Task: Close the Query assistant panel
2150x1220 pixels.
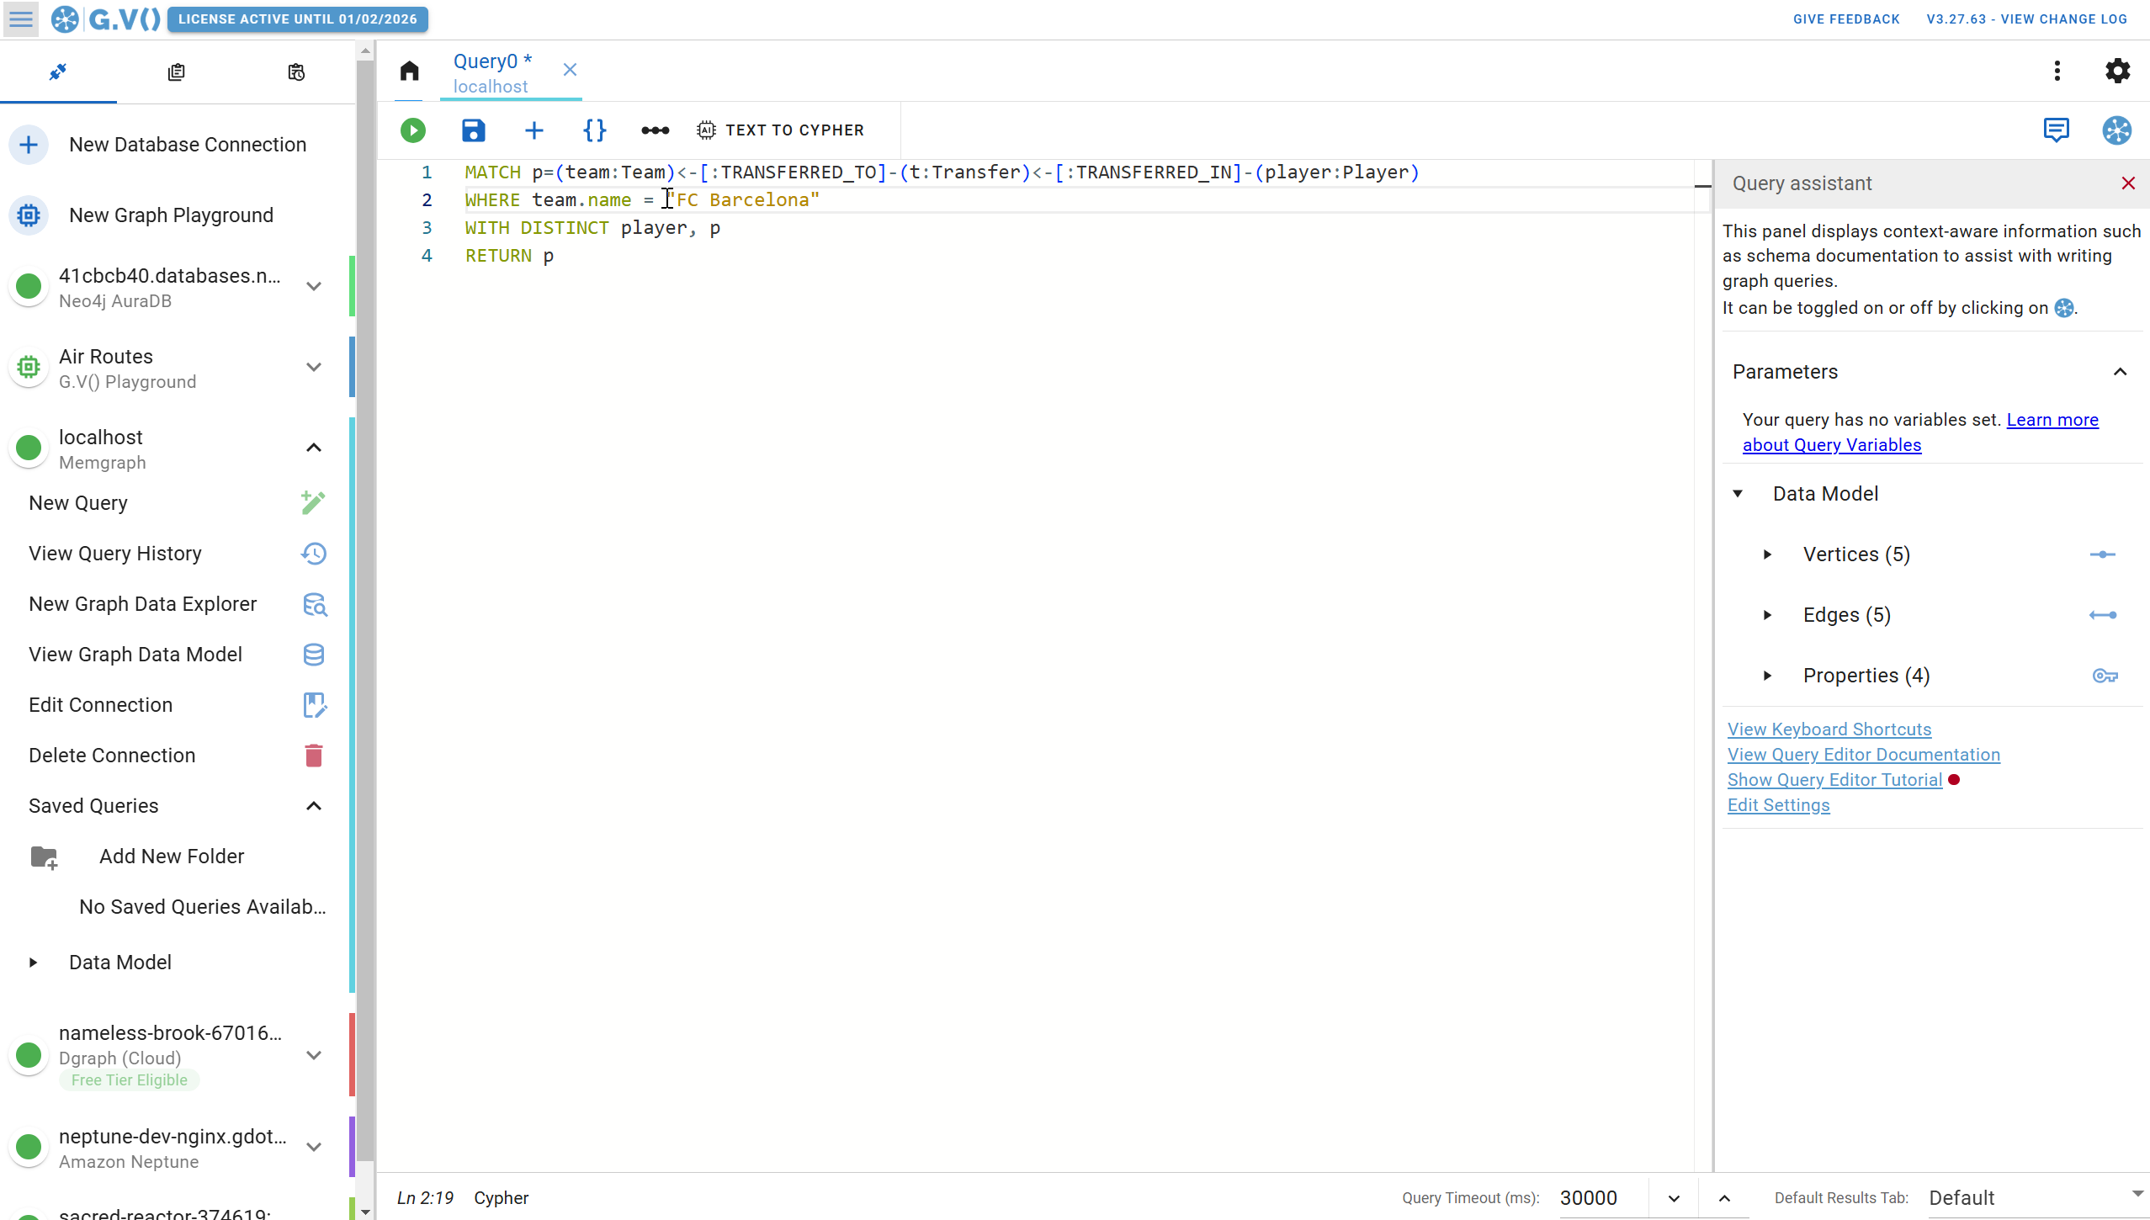Action: click(2128, 183)
